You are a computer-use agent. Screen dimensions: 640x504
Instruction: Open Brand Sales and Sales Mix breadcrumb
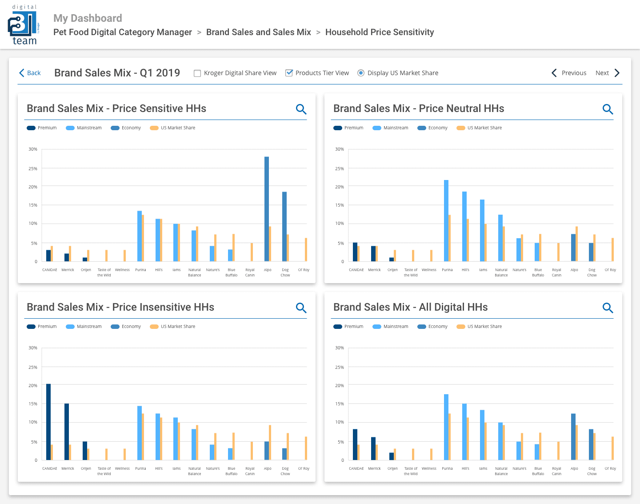pyautogui.click(x=259, y=32)
